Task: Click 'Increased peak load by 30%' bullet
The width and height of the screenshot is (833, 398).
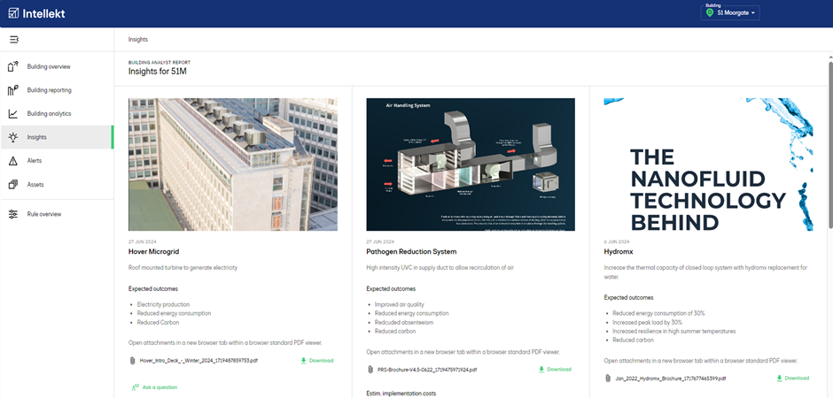Action: 648,322
